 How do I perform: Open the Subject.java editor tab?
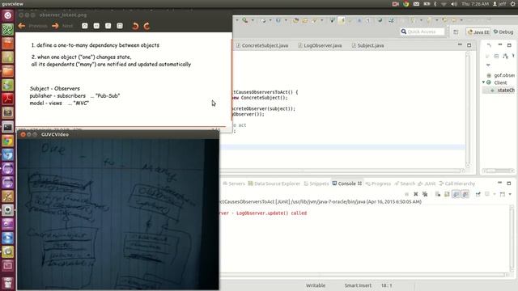tap(368, 45)
